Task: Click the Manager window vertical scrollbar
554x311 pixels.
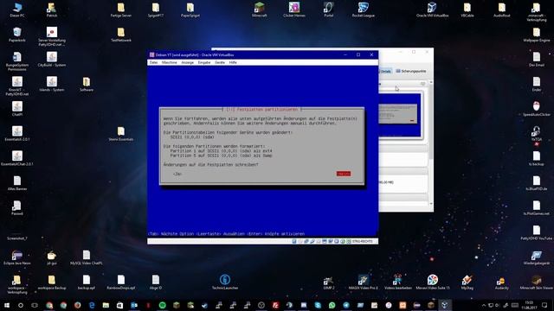Action: click(431, 143)
